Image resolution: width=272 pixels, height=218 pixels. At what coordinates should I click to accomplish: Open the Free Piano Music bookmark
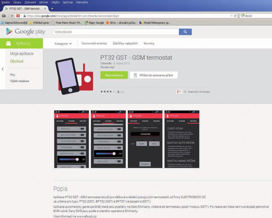tap(67, 23)
